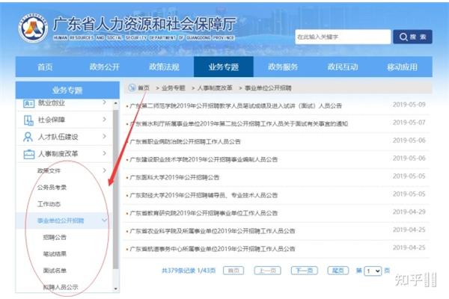This screenshot has width=449, height=299.
Task: Click the sidebar scroll down arrow
Action: (x=116, y=289)
